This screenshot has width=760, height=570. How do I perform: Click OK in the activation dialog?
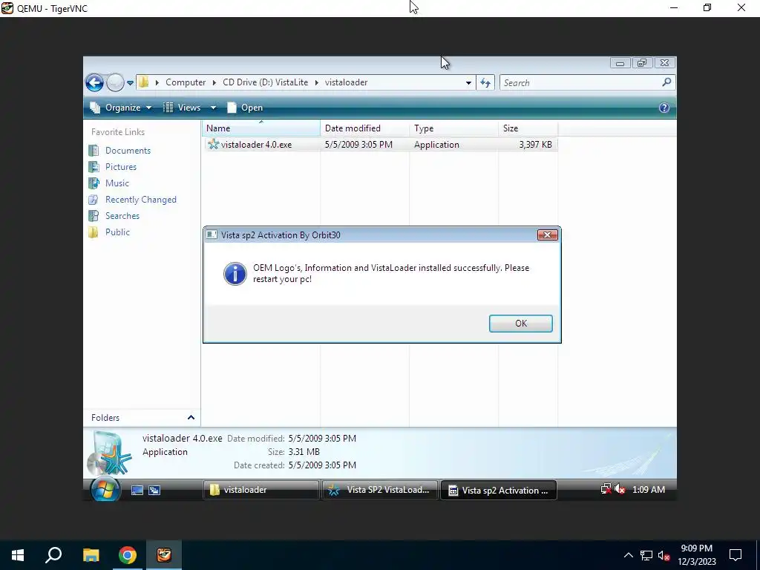tap(520, 324)
